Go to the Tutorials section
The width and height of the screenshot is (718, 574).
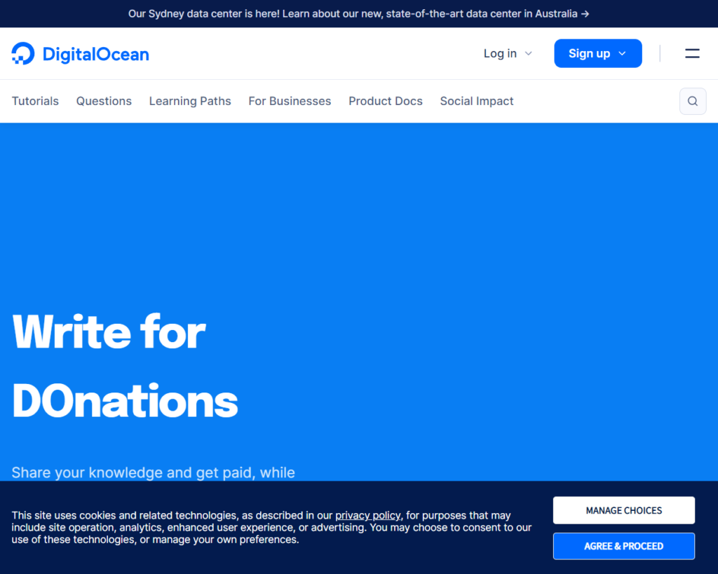(35, 101)
